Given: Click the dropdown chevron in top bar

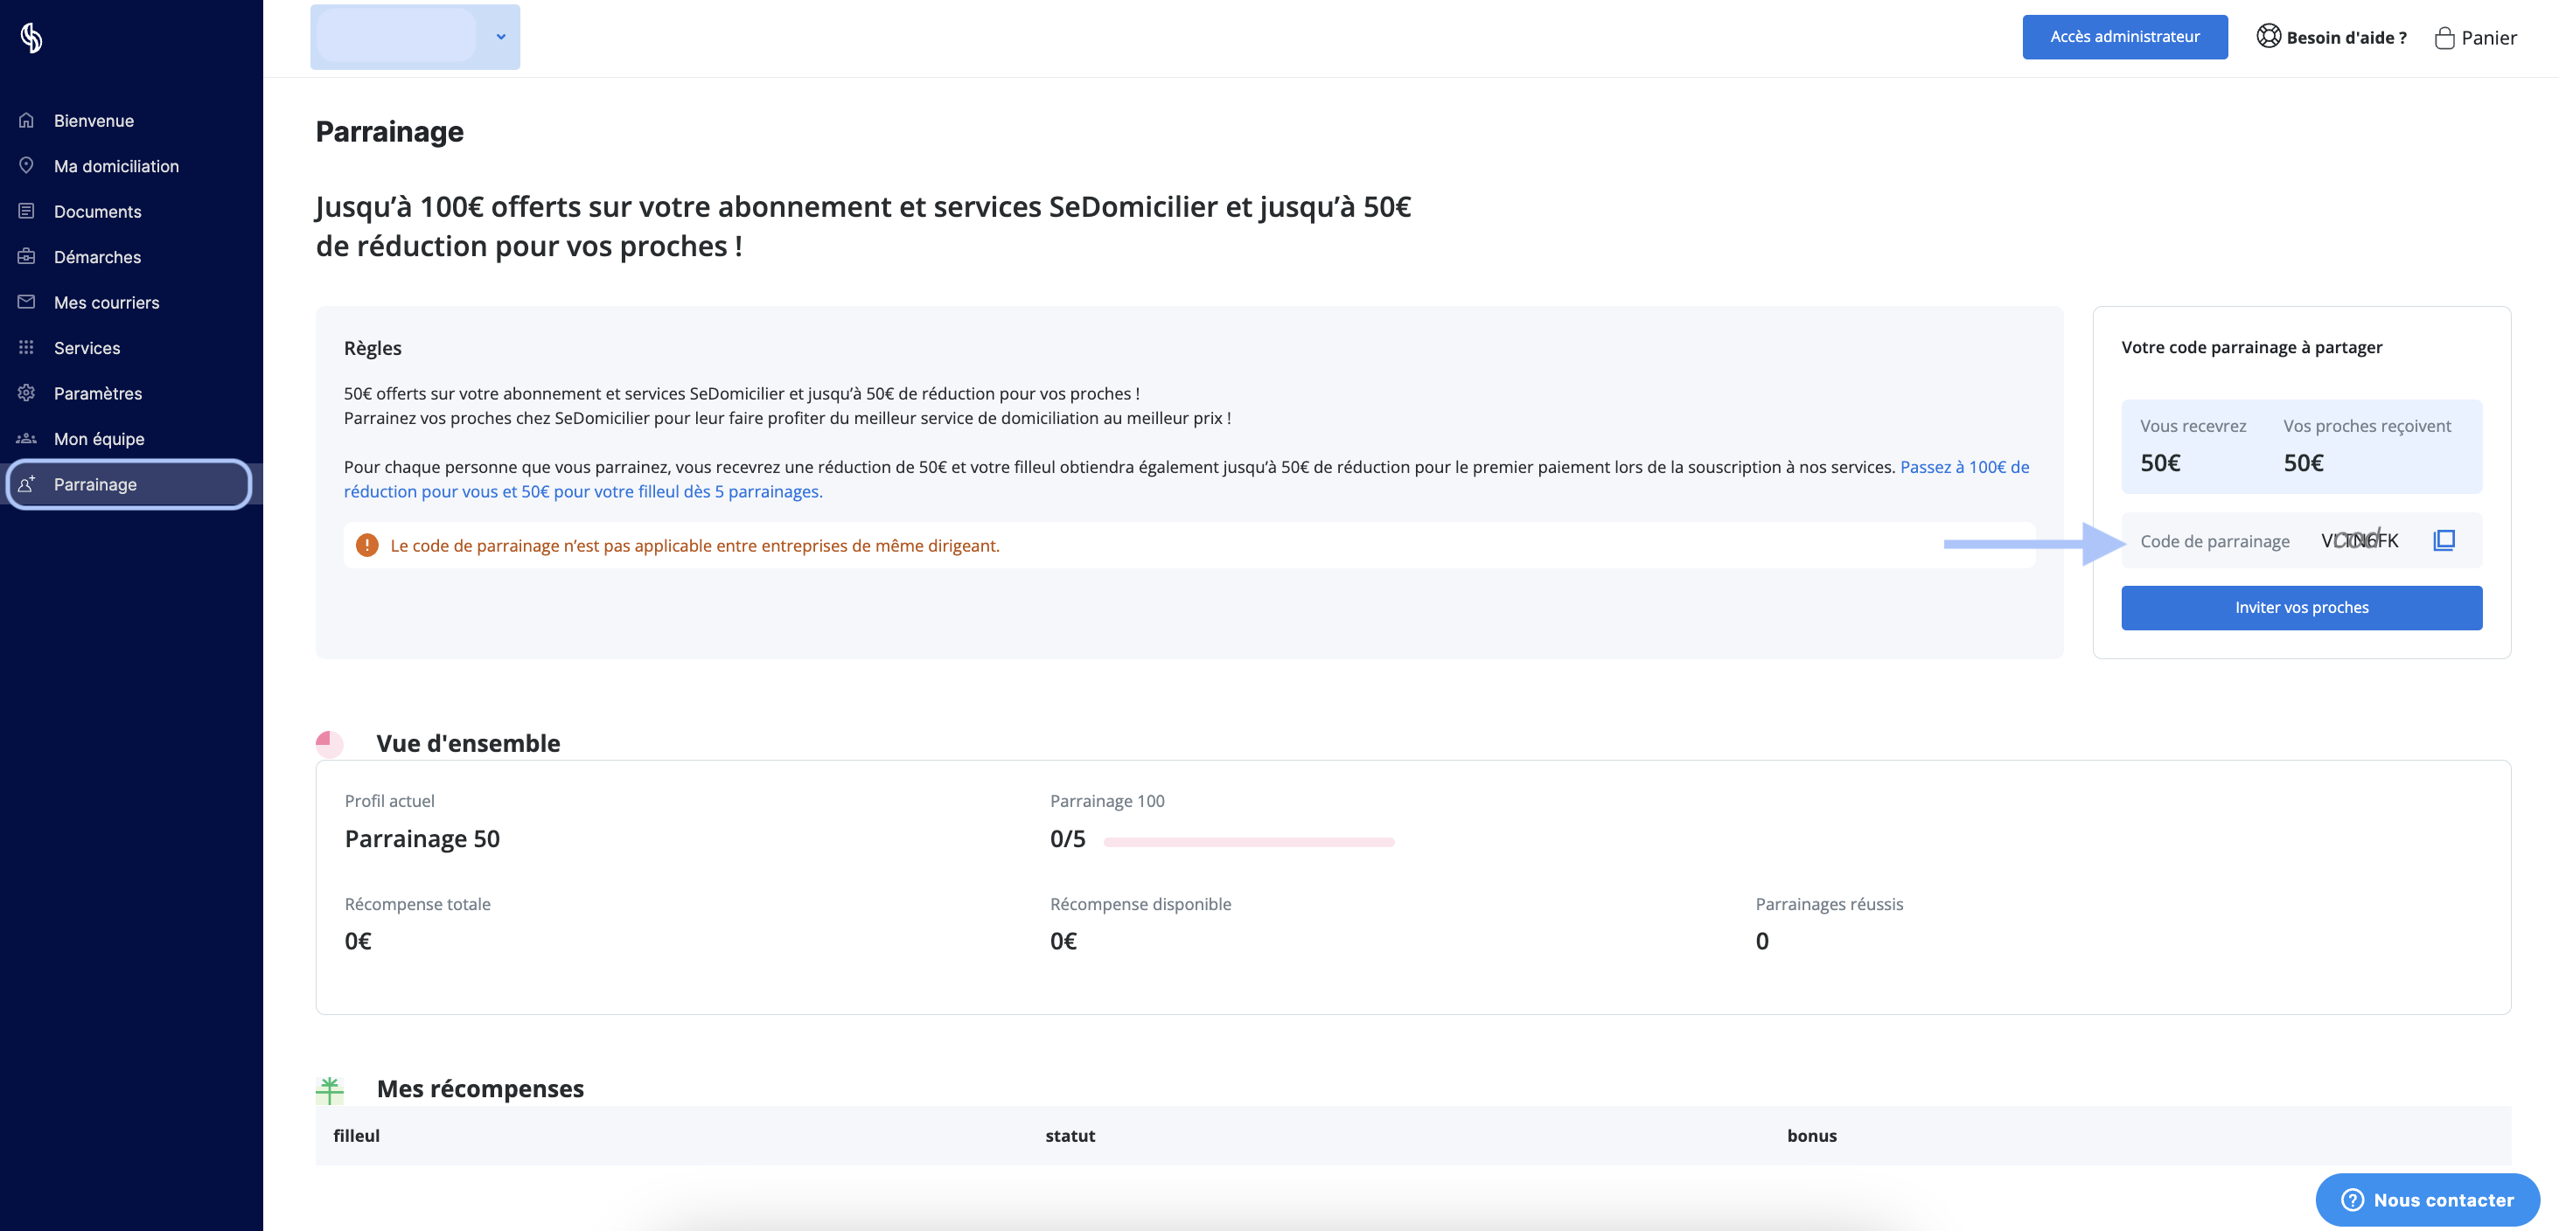Looking at the screenshot, I should pos(500,37).
